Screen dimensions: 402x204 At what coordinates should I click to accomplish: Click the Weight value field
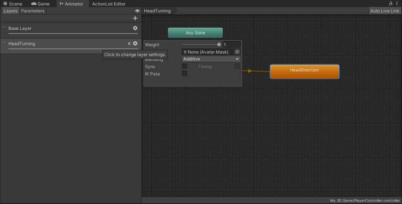pyautogui.click(x=231, y=44)
